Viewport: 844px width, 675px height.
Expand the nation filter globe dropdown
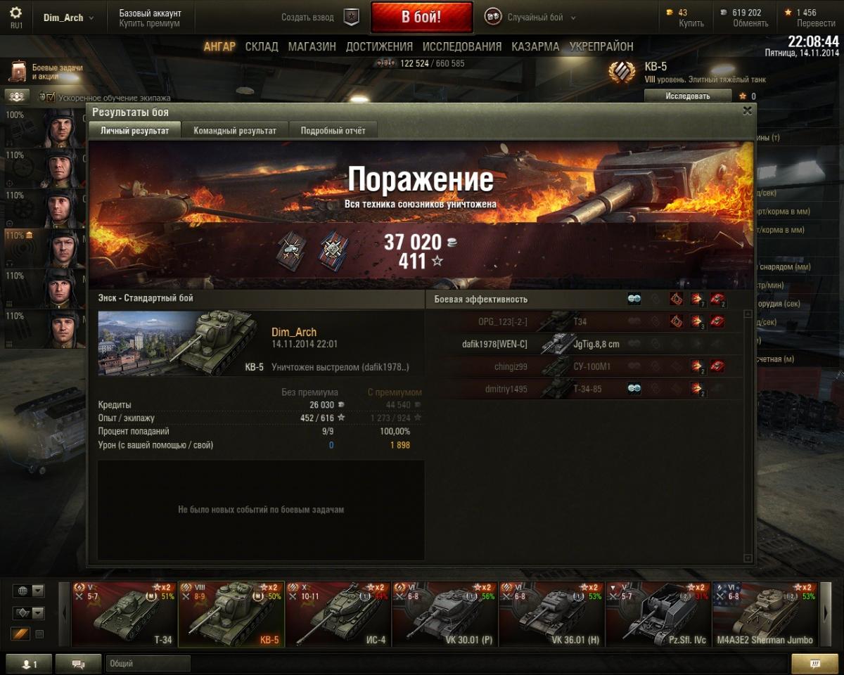[x=28, y=591]
